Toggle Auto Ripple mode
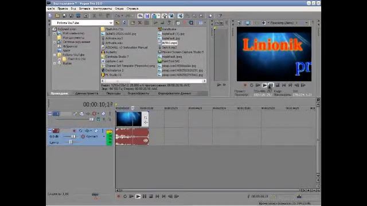The image size is (367, 206). point(154,16)
